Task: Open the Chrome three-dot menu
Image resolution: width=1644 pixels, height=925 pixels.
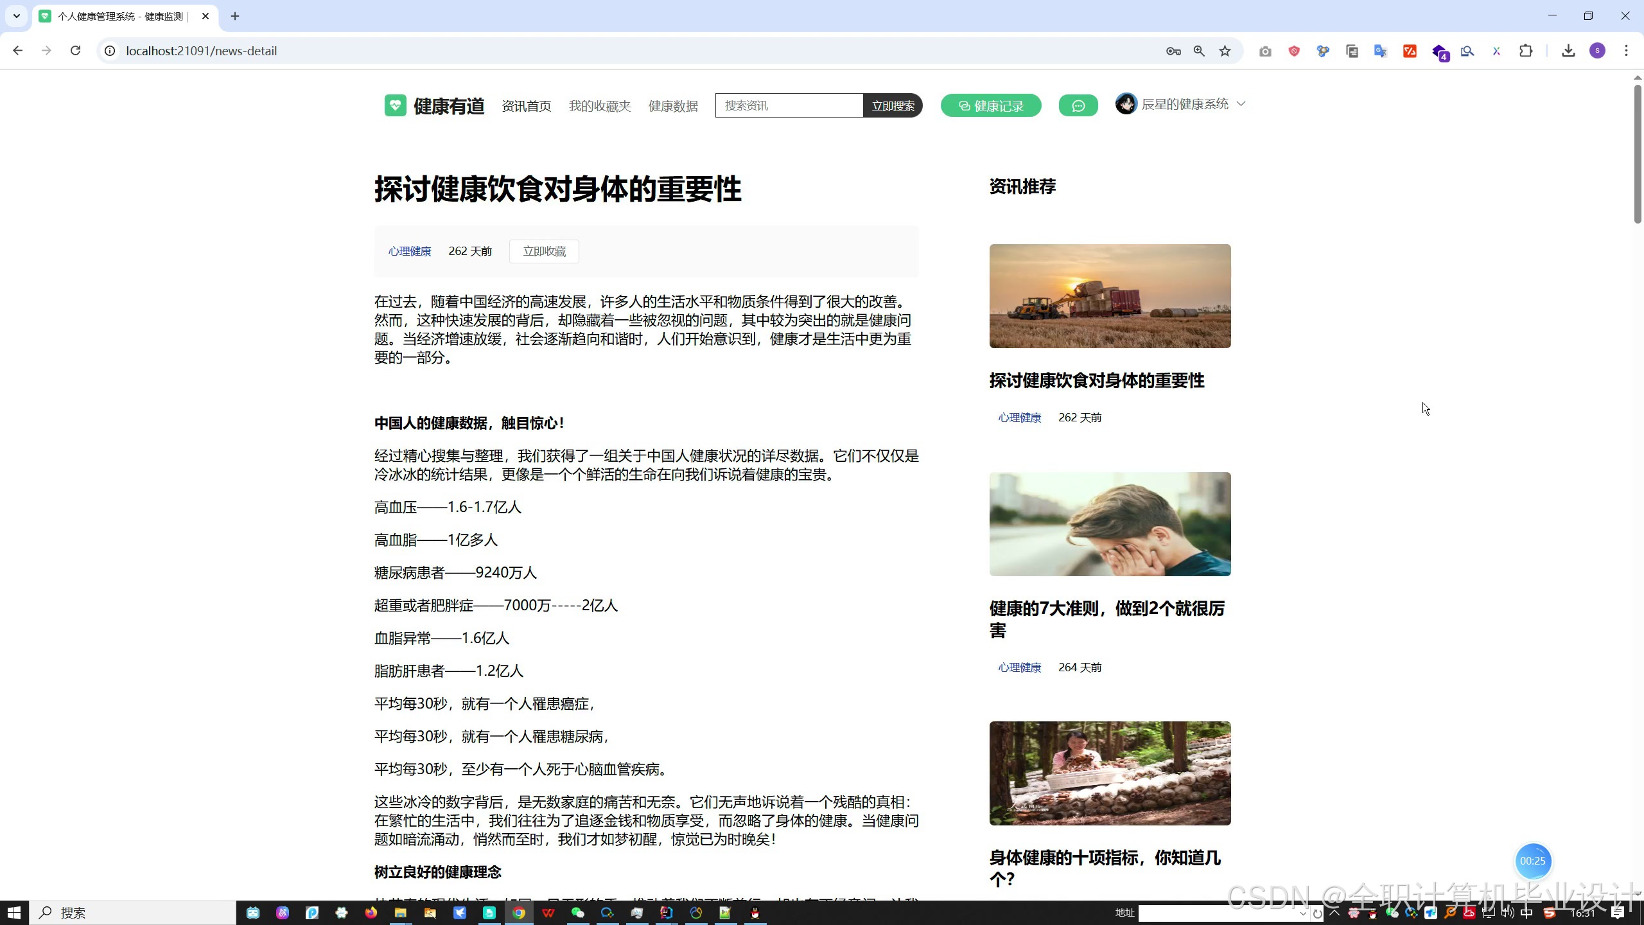Action: (x=1627, y=51)
